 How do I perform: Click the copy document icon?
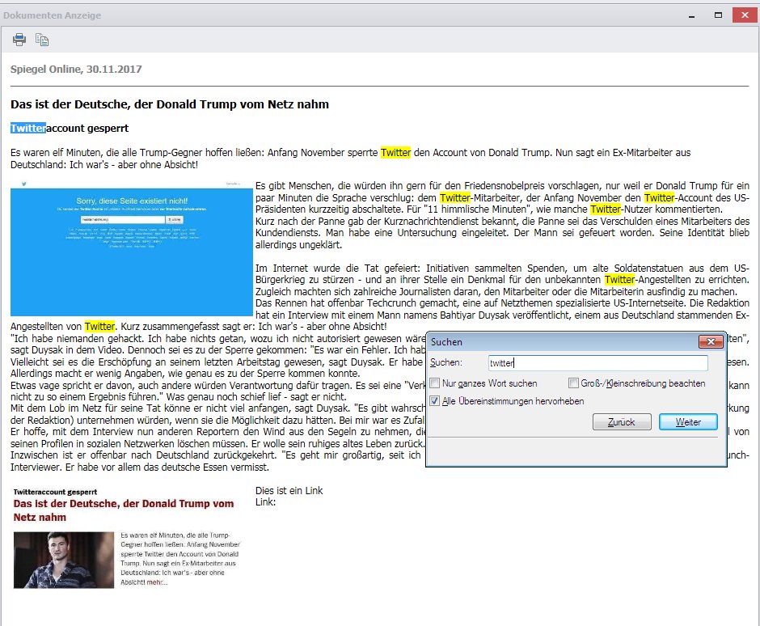click(x=42, y=39)
